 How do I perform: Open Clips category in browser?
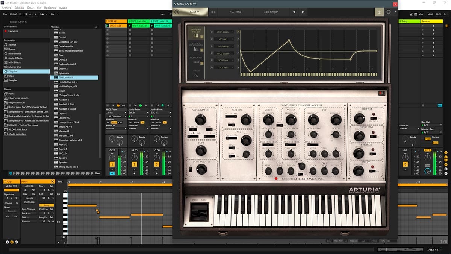click(11, 76)
